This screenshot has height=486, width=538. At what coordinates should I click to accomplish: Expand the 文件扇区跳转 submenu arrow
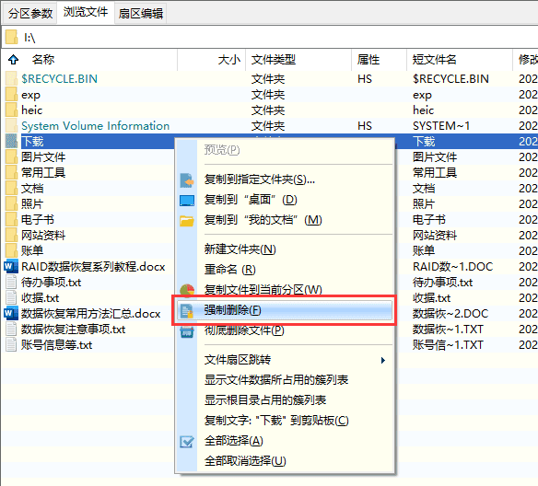pos(383,360)
